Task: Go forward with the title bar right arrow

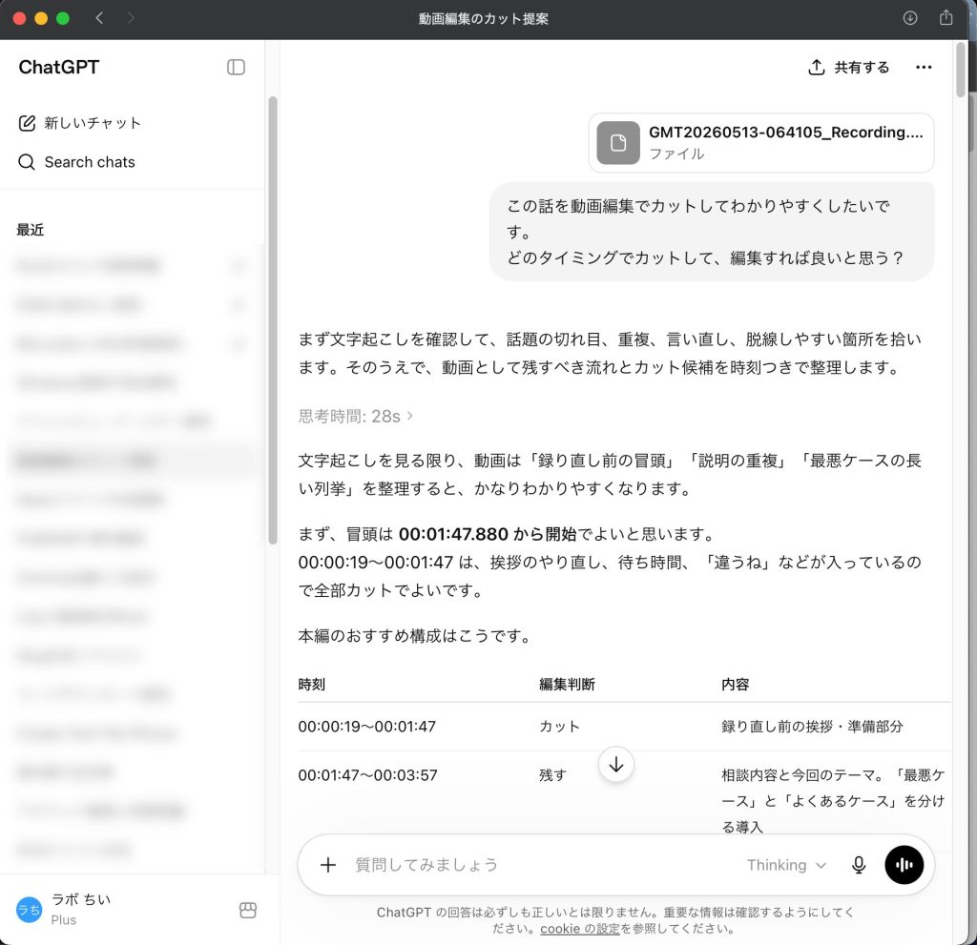Action: (130, 18)
